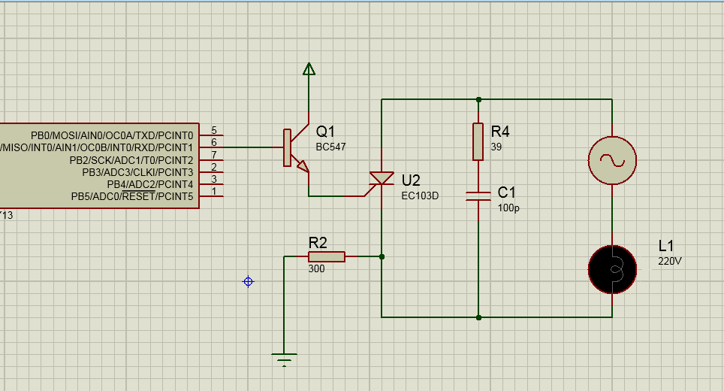Click pin number 6 on the microcontroller

(214, 142)
